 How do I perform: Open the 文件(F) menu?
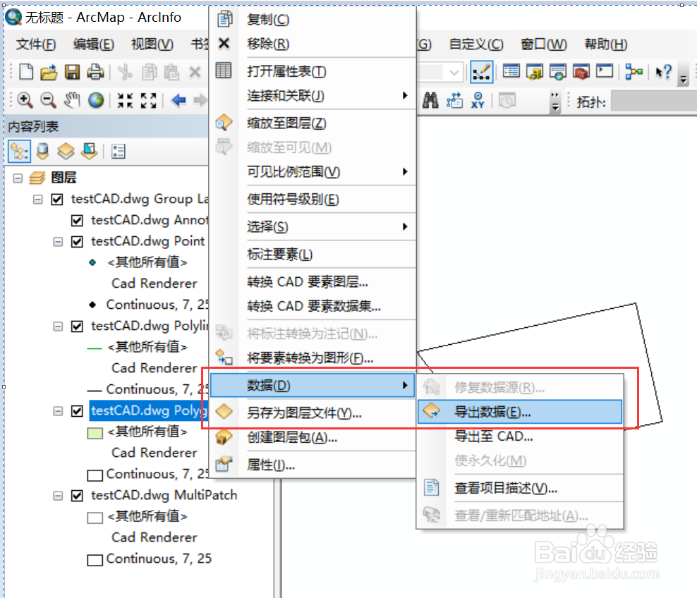[x=36, y=44]
